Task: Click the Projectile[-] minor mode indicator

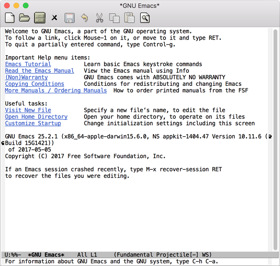Action: click(177, 255)
